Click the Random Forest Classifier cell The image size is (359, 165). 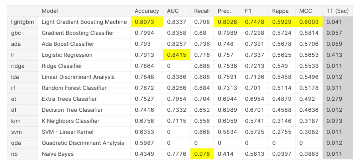coord(74,88)
